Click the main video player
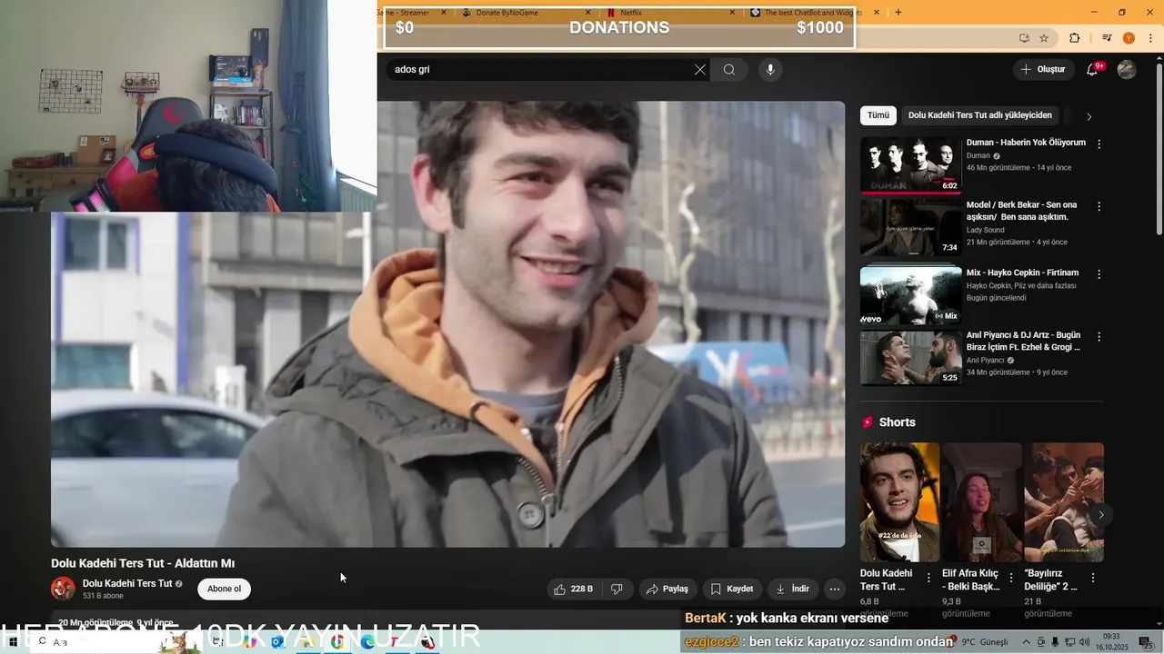The width and height of the screenshot is (1164, 654). [447, 324]
